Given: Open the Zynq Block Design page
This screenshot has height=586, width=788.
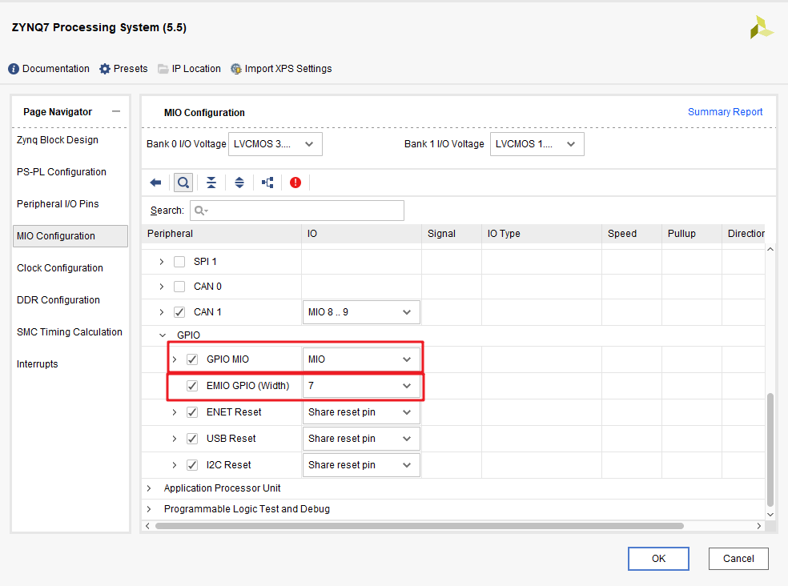Looking at the screenshot, I should (x=58, y=140).
